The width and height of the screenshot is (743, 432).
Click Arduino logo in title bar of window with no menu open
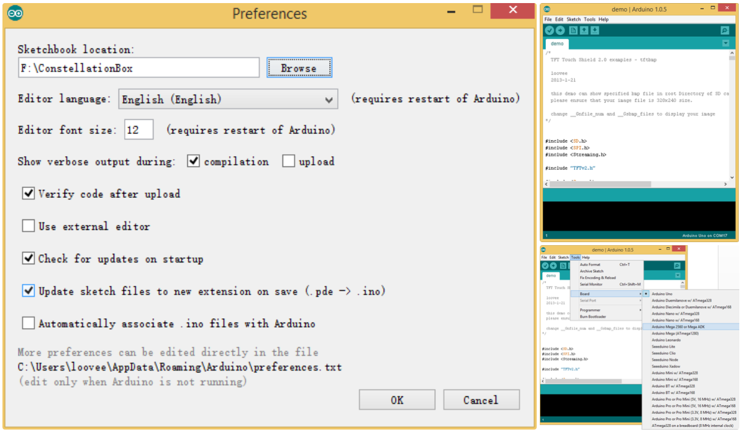pyautogui.click(x=547, y=9)
